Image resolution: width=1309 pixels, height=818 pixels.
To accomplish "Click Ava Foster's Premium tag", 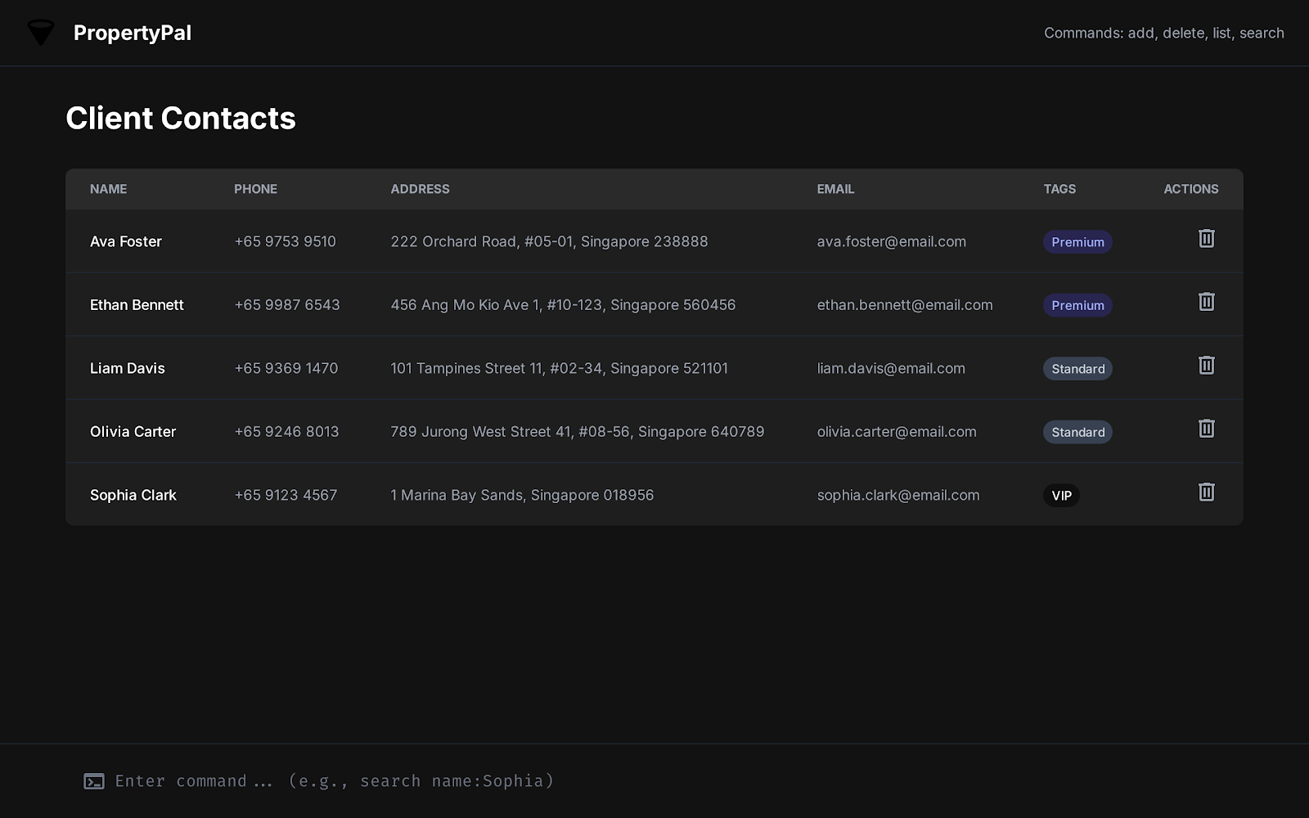I will tap(1077, 242).
